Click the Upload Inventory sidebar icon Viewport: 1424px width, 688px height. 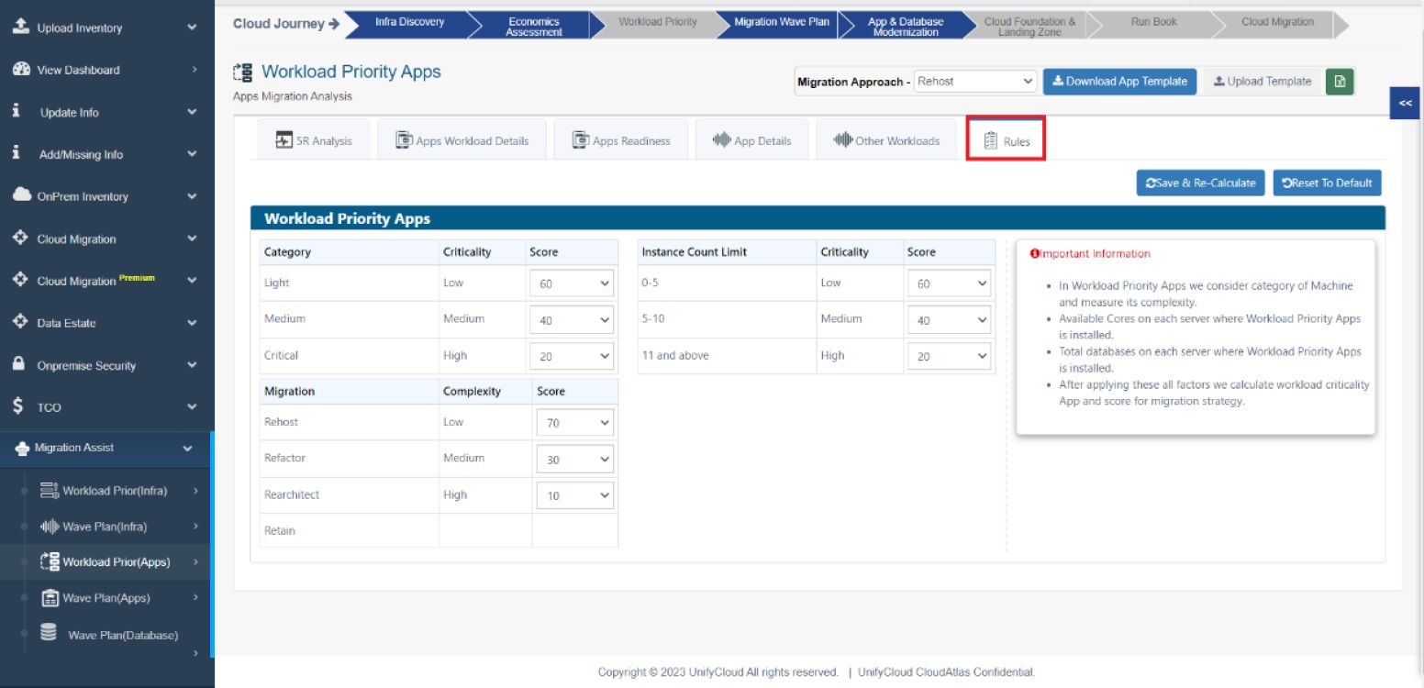point(20,28)
